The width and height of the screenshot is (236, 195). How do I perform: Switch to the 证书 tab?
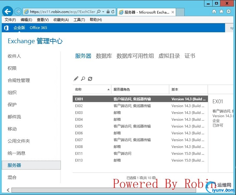(190, 56)
